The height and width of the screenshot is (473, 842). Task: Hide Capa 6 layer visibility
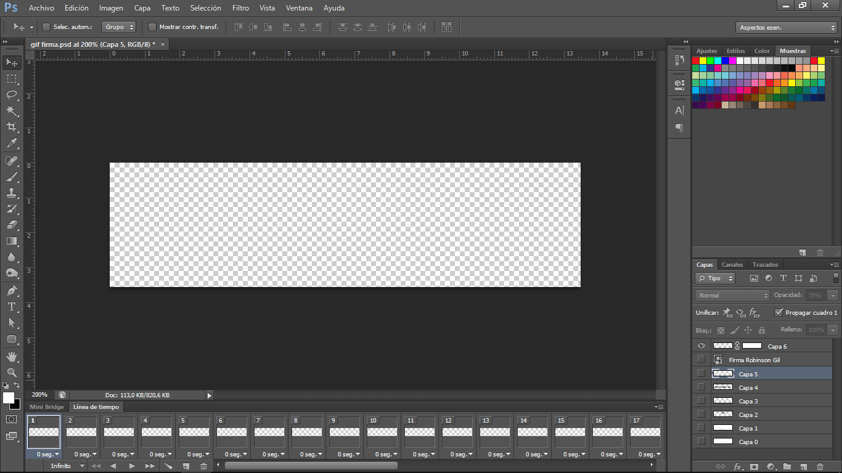click(701, 346)
